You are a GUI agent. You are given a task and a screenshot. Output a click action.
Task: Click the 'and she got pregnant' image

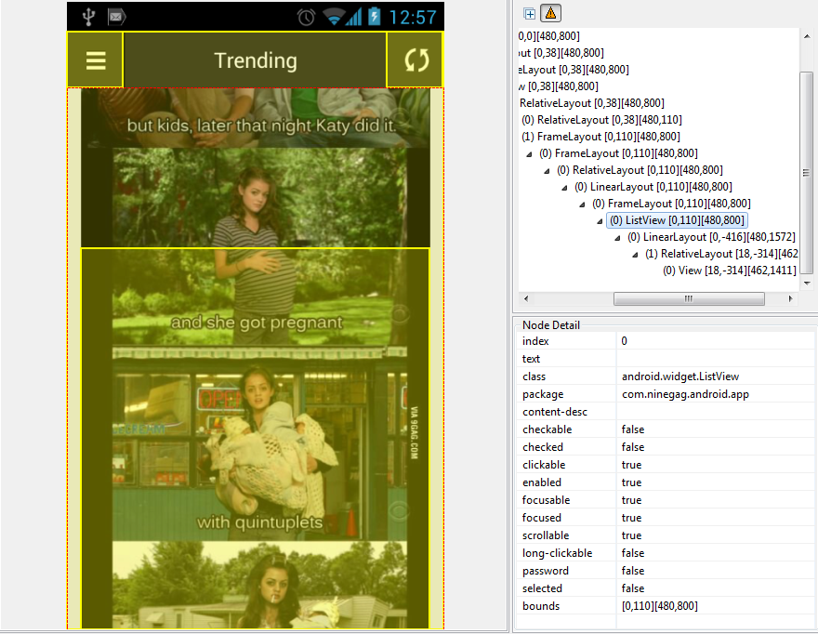pyautogui.click(x=259, y=246)
